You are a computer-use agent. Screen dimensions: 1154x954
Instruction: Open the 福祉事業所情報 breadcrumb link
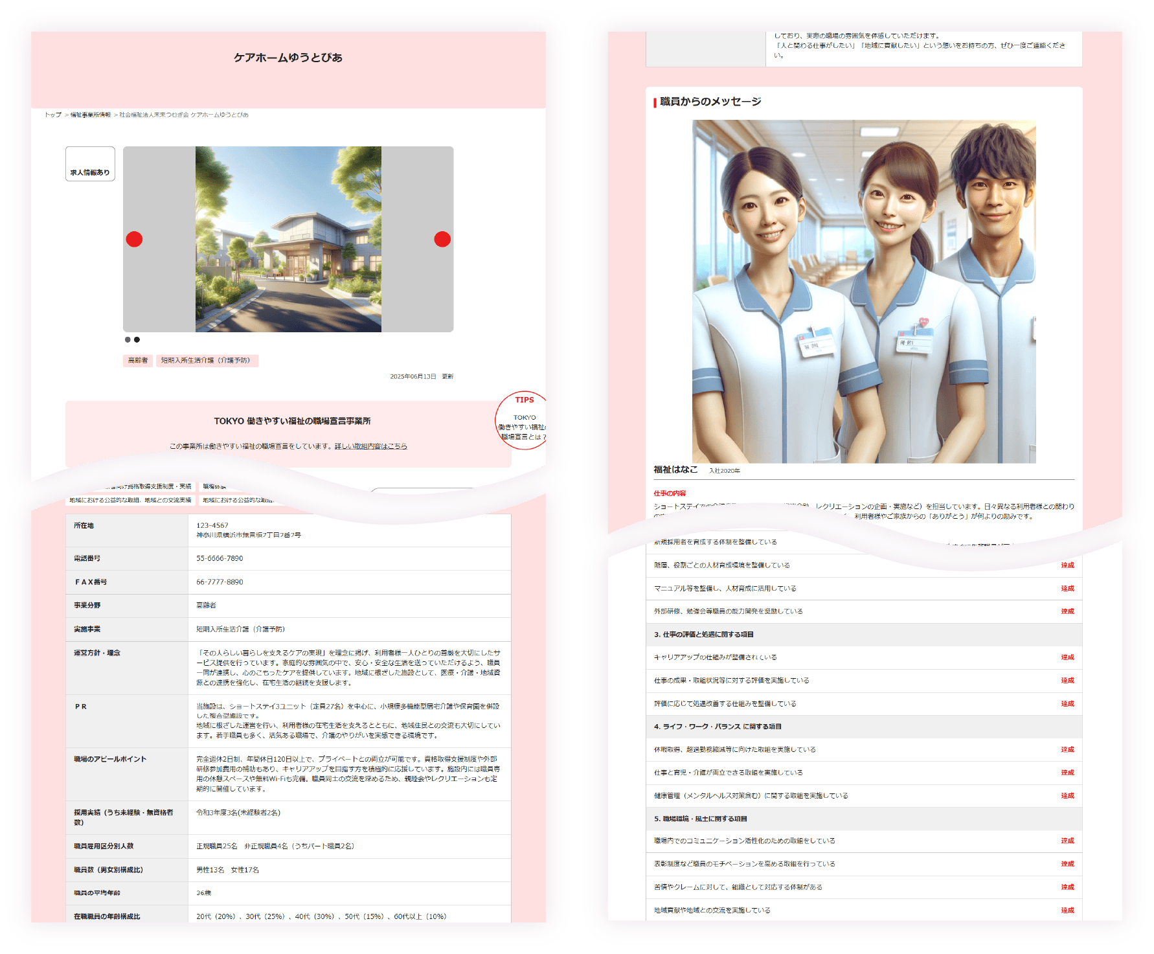tap(91, 115)
